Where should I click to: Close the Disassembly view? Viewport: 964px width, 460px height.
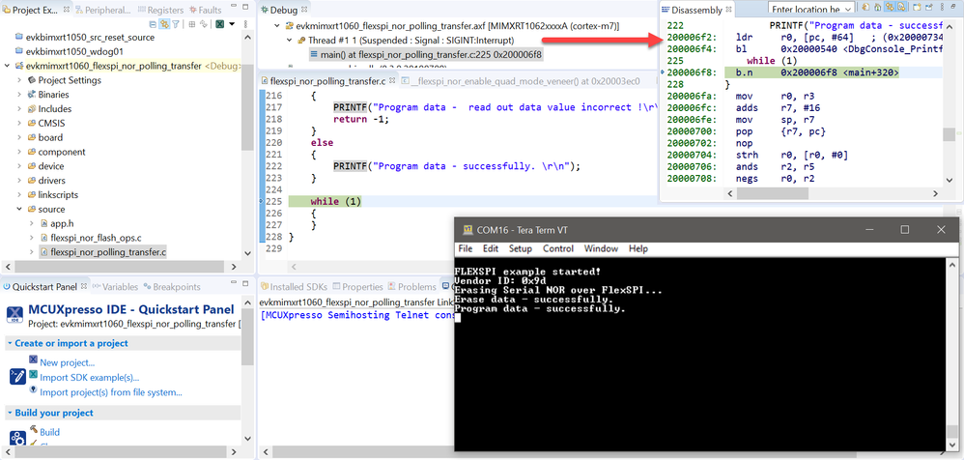(x=728, y=10)
